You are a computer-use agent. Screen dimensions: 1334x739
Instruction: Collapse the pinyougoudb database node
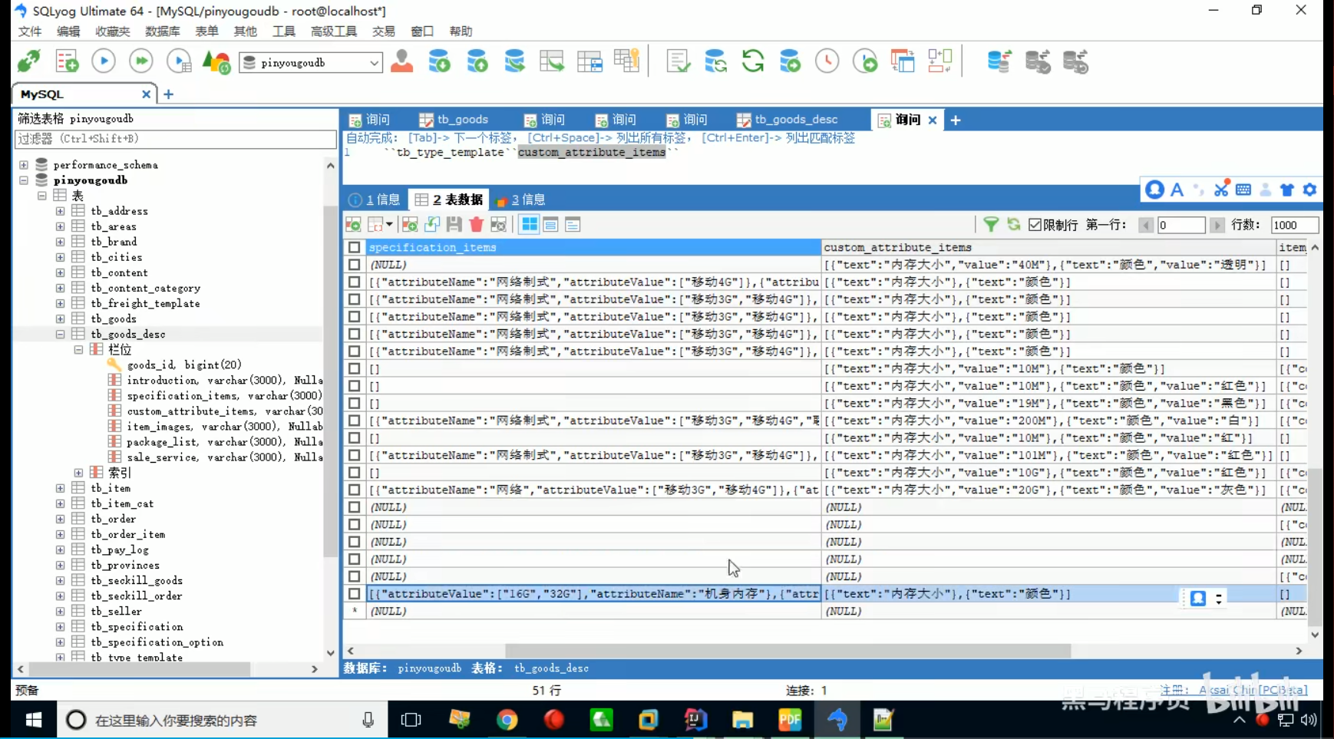[x=24, y=180]
